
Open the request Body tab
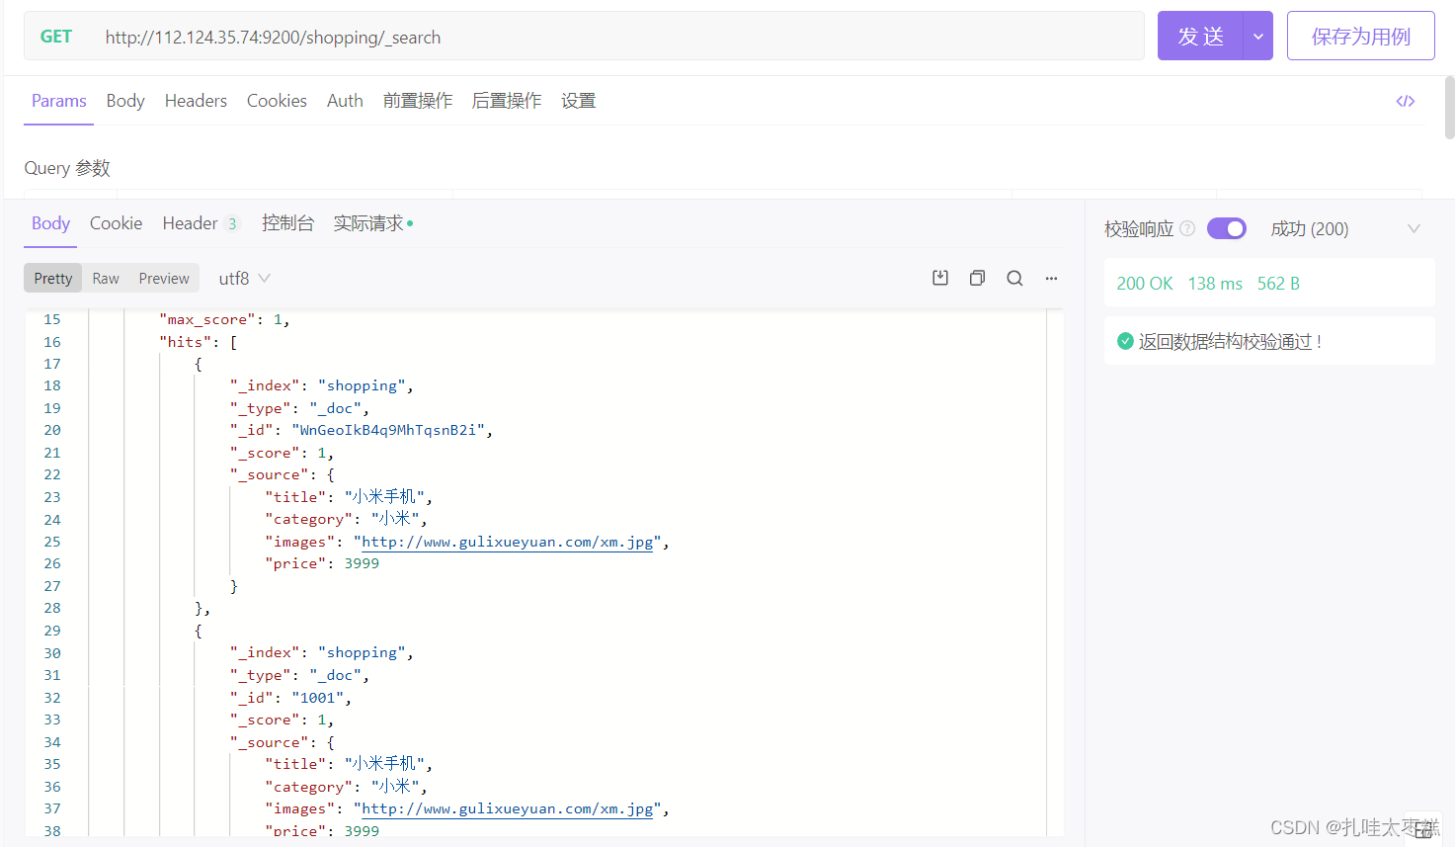pyautogui.click(x=125, y=101)
